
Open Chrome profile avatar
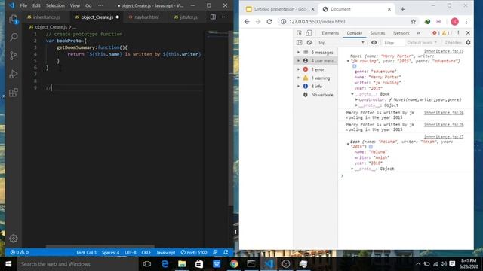454,22
